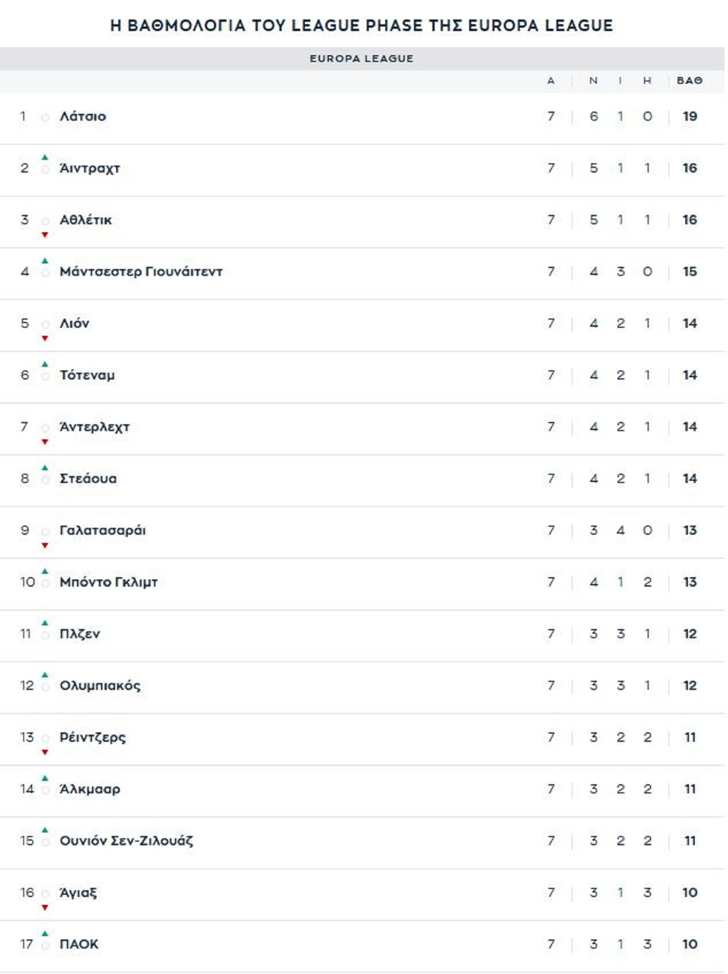This screenshot has width=728, height=974.
Task: Click green up arrow next to Μάντσεστερ Γιουνάιτεντ
Action: coord(45,261)
